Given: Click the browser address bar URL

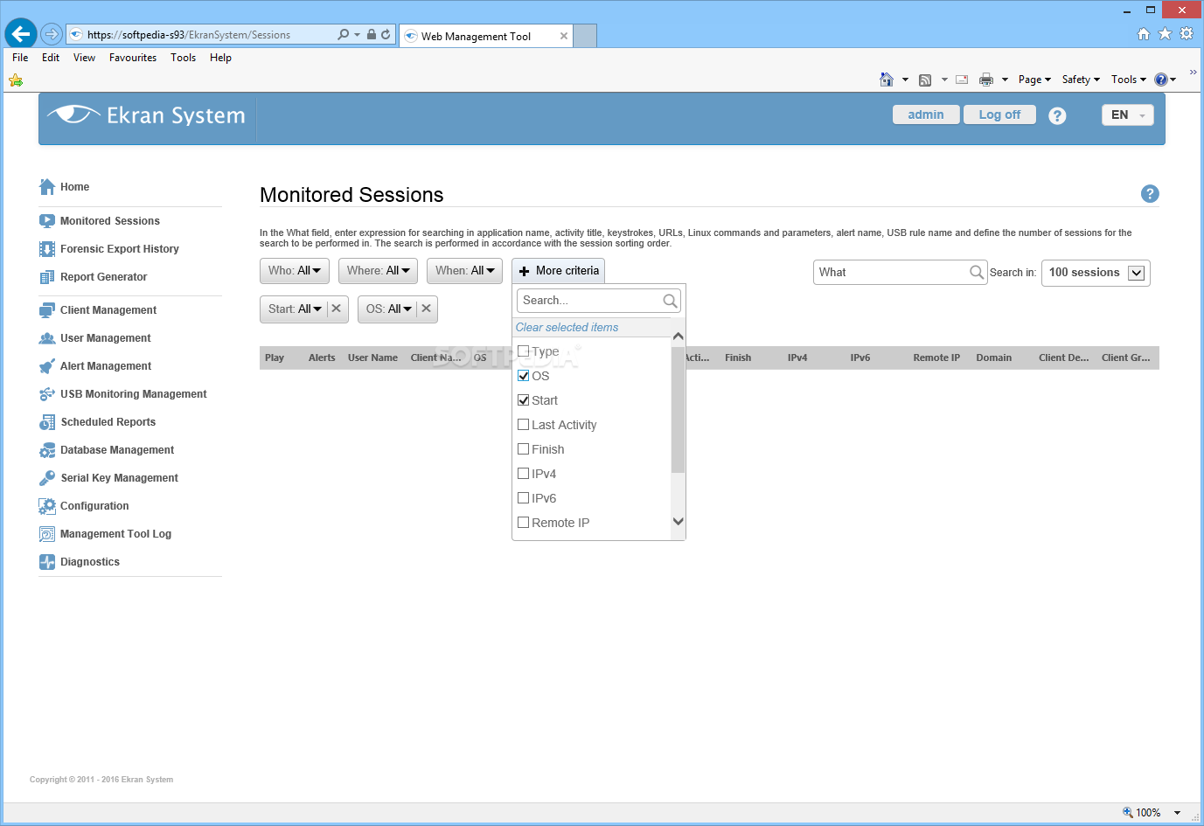Looking at the screenshot, I should (189, 35).
